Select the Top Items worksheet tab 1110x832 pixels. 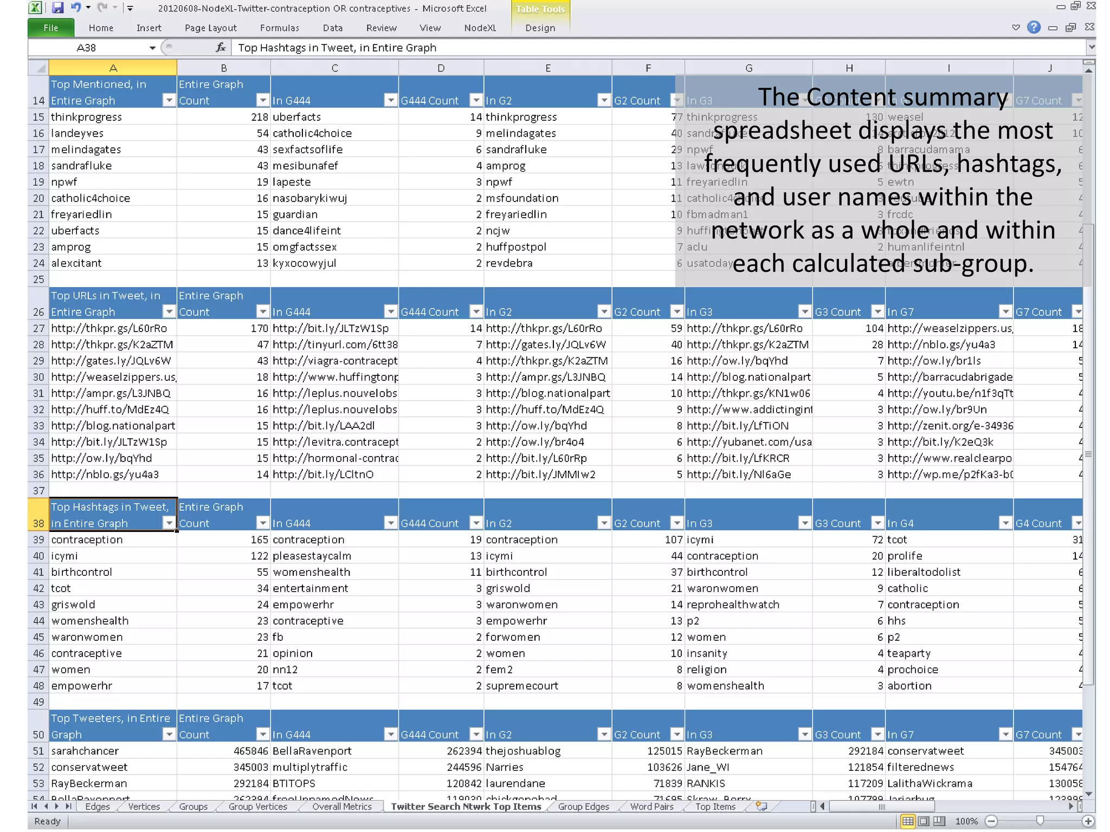tap(715, 806)
